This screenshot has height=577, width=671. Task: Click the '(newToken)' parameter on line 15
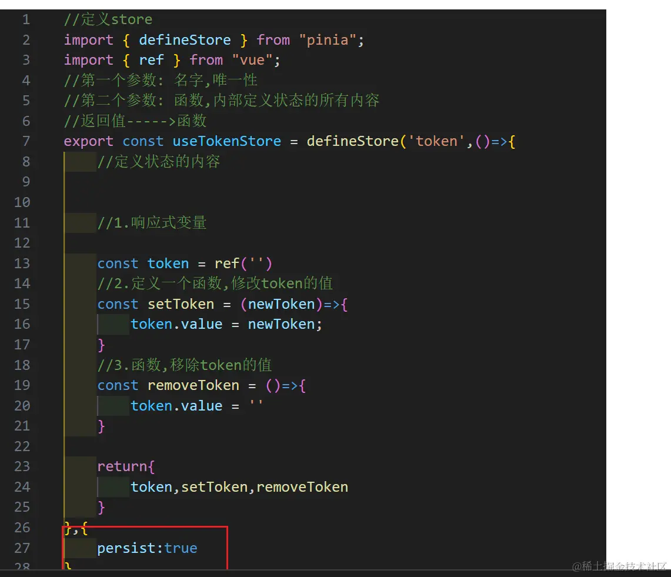point(282,304)
